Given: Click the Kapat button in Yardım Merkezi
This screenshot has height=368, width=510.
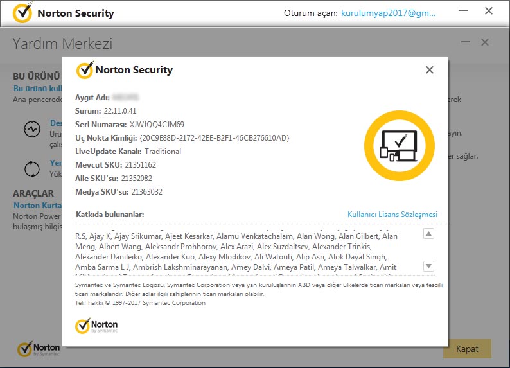Looking at the screenshot, I should coord(467,349).
